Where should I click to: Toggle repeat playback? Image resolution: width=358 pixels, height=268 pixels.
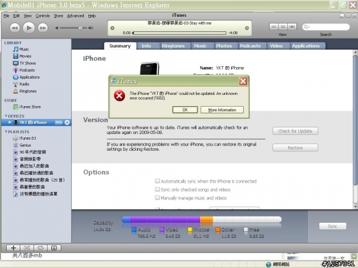point(40,248)
